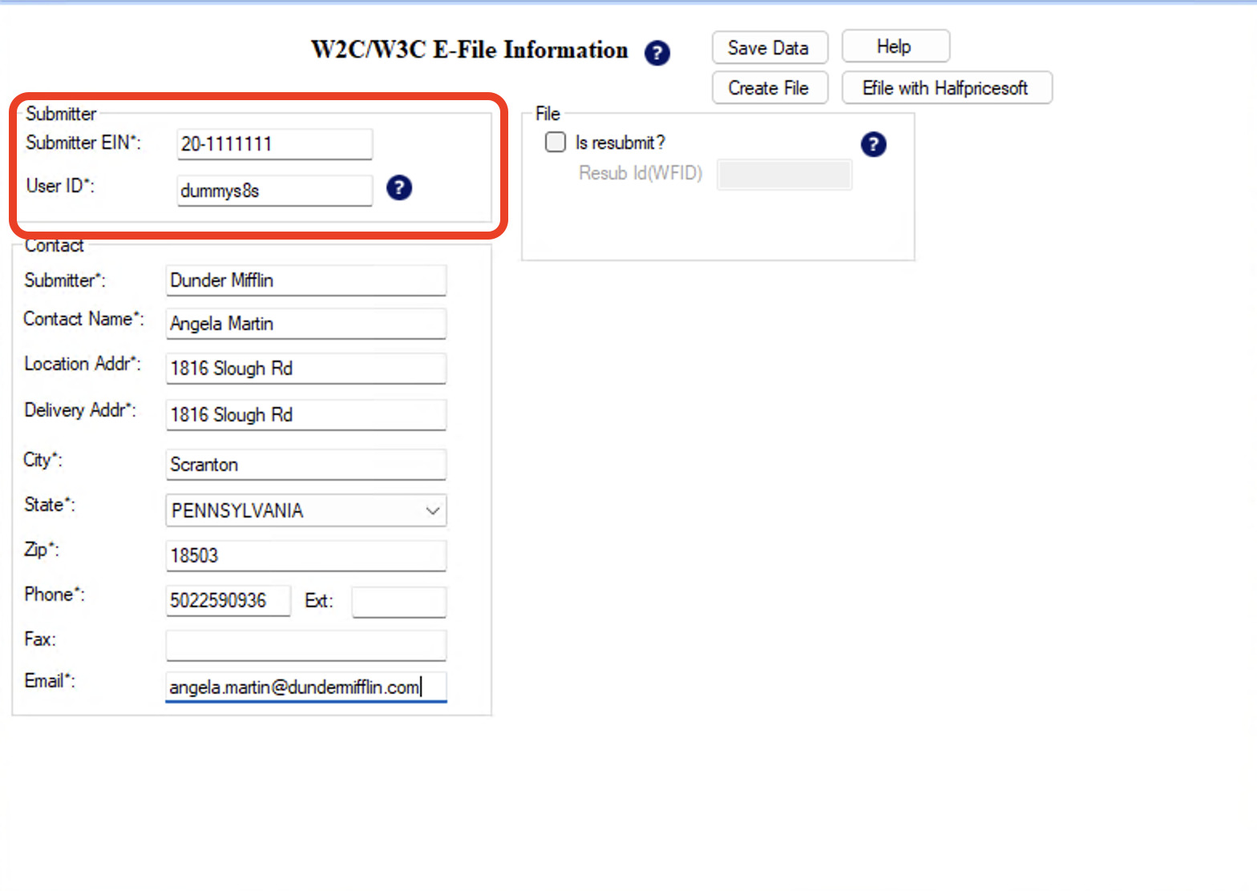1257x891 pixels.
Task: Click the Submitter name field with Dunder Mifflin
Action: [x=305, y=280]
